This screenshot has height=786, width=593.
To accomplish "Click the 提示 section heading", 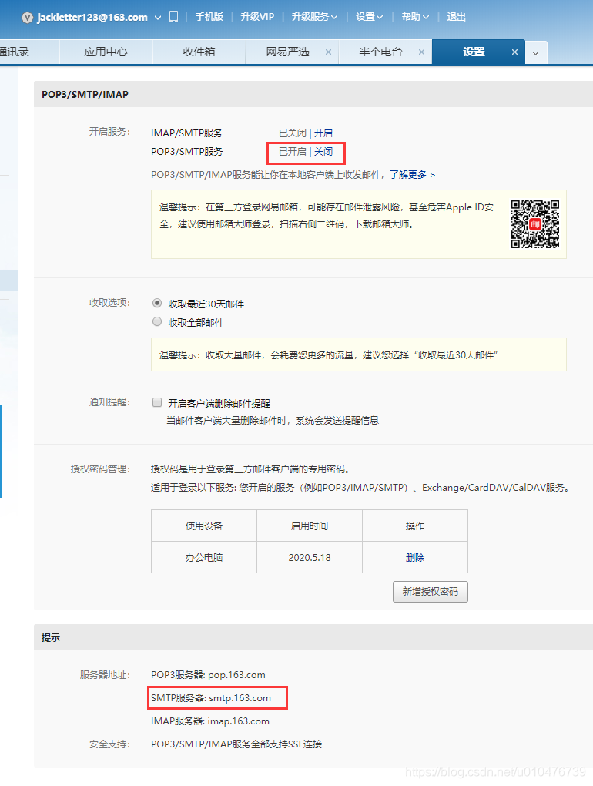I will (51, 637).
